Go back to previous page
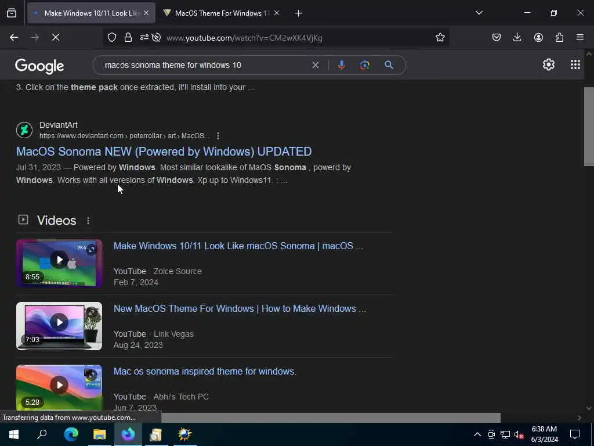 click(14, 37)
